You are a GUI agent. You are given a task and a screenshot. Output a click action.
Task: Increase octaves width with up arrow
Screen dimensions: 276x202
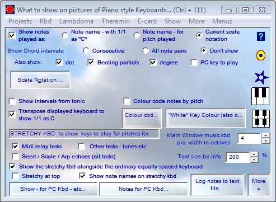click(266, 135)
